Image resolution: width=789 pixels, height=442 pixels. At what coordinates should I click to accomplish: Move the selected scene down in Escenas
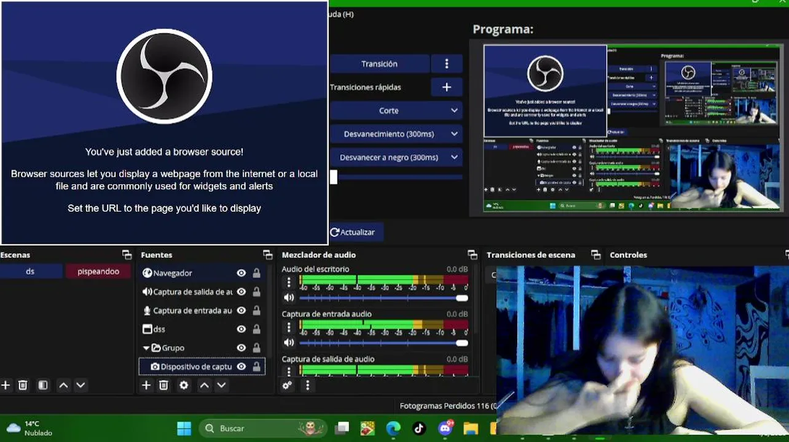coord(80,386)
